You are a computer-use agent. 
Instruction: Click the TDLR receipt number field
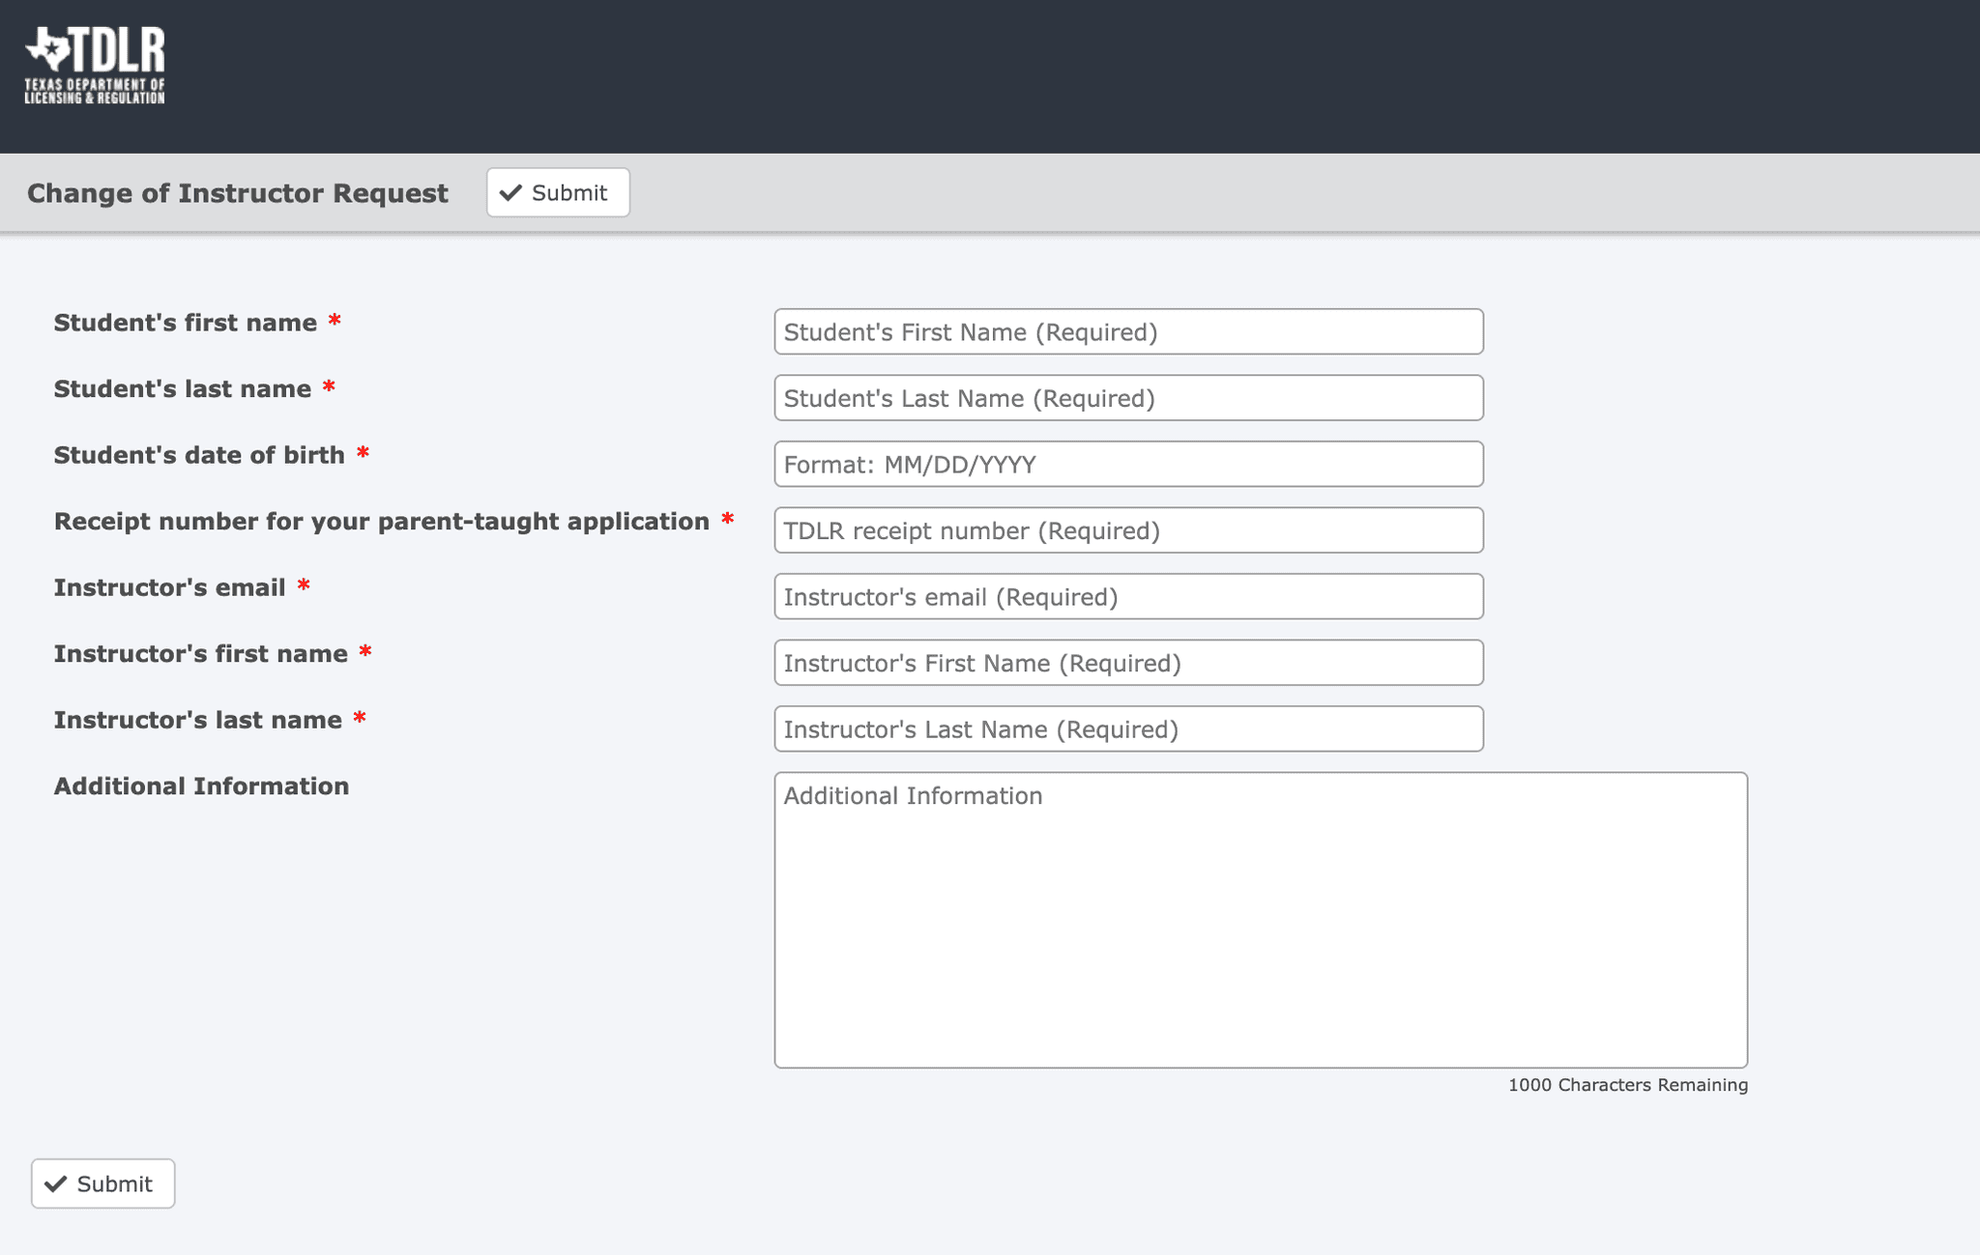[1127, 529]
